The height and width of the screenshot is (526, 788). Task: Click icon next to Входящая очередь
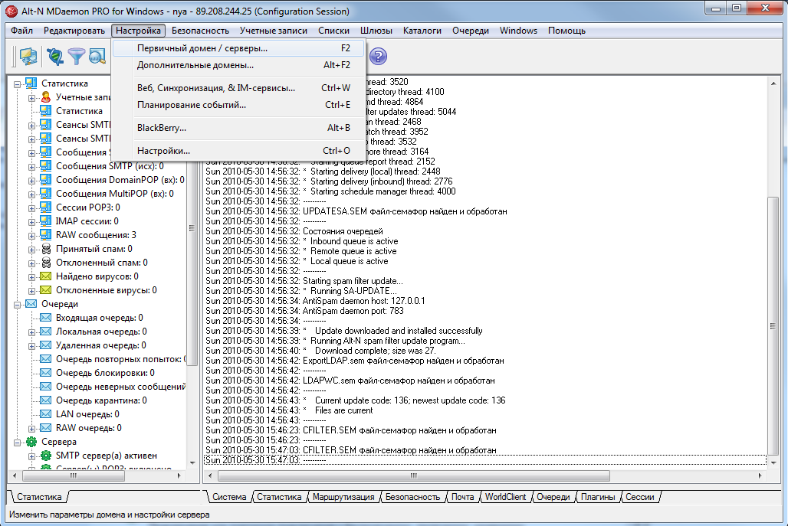point(46,318)
